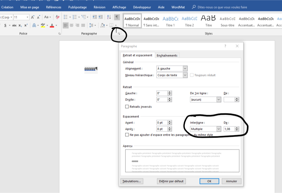Confirm the dialog with OK
Image resolution: width=282 pixels, height=193 pixels.
click(x=209, y=181)
